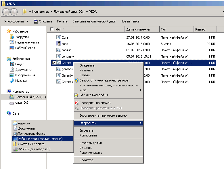The height and width of the screenshot is (169, 224).
Task: Select Edit with Notepad++ menu entry
Action: click(x=94, y=95)
